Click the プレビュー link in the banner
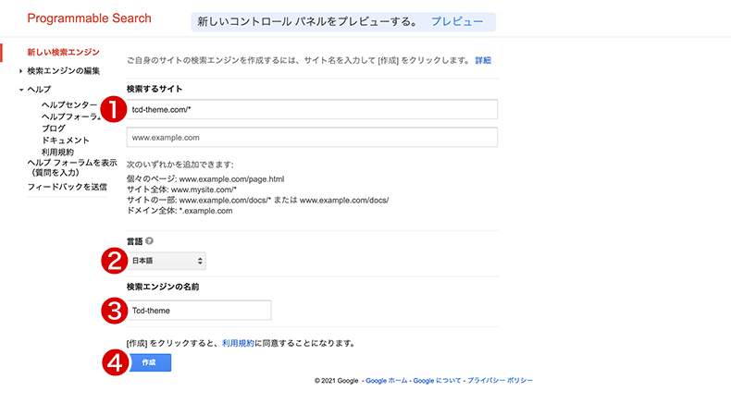Viewport: 731px width, 404px height. point(457,21)
